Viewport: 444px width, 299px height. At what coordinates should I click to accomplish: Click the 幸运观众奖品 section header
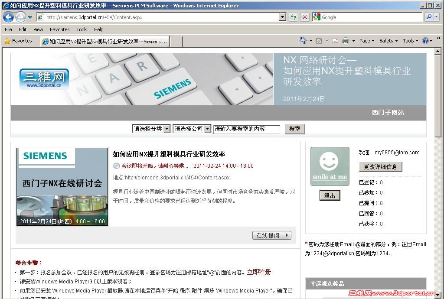[x=366, y=283]
